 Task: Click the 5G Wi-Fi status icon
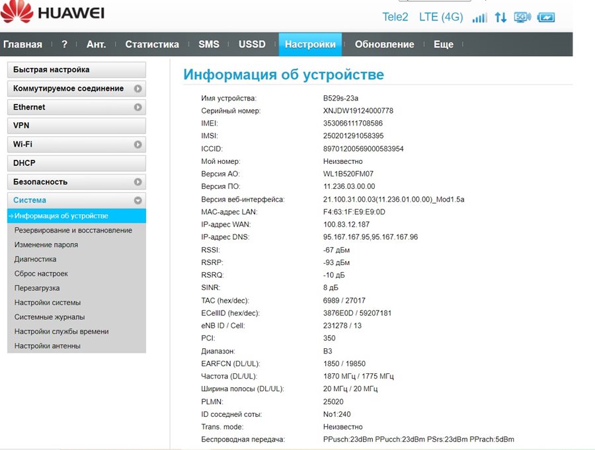click(522, 17)
